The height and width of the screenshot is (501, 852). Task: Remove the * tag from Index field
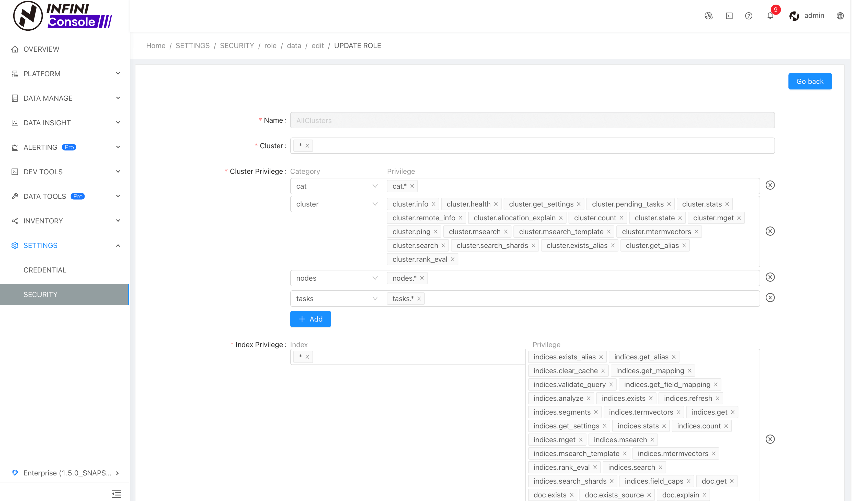[x=307, y=357]
